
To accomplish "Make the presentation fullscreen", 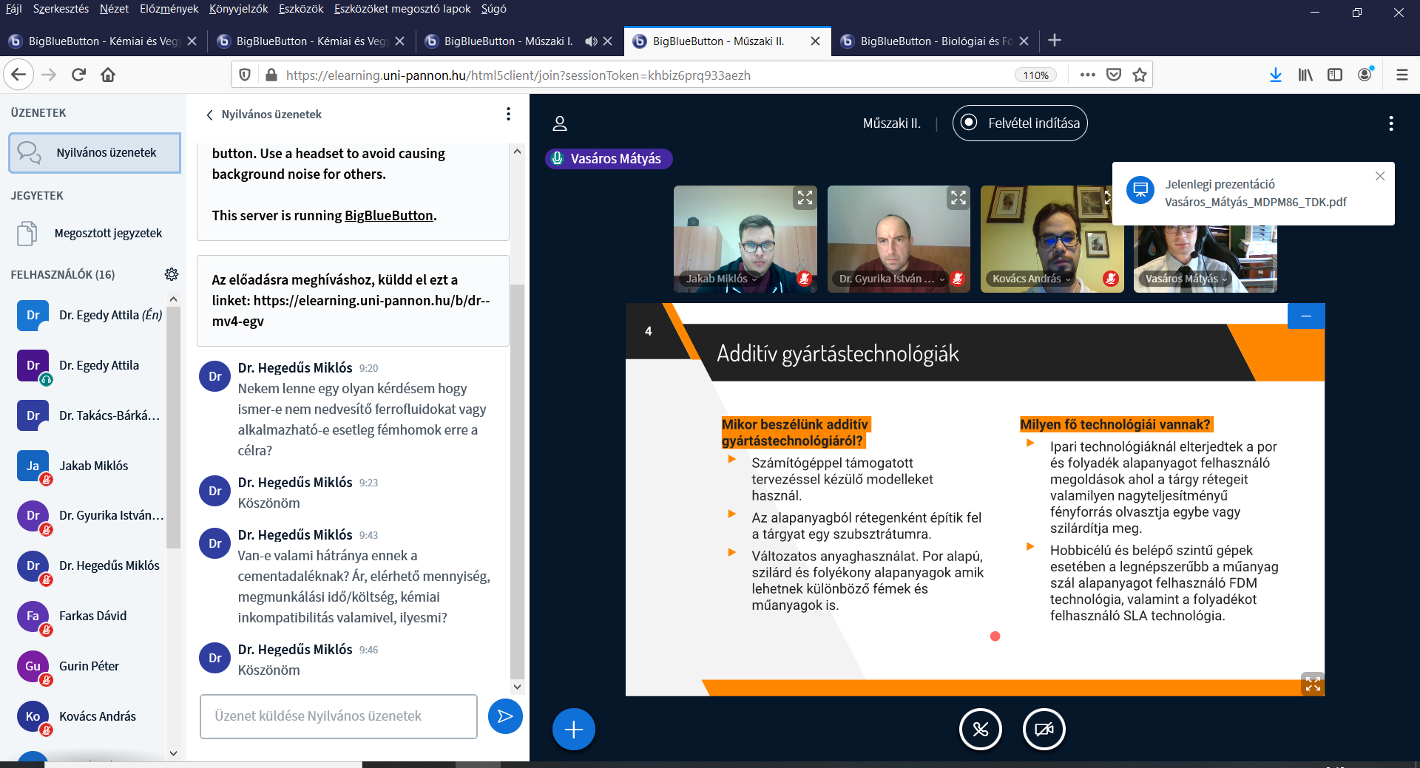I will (x=1313, y=684).
